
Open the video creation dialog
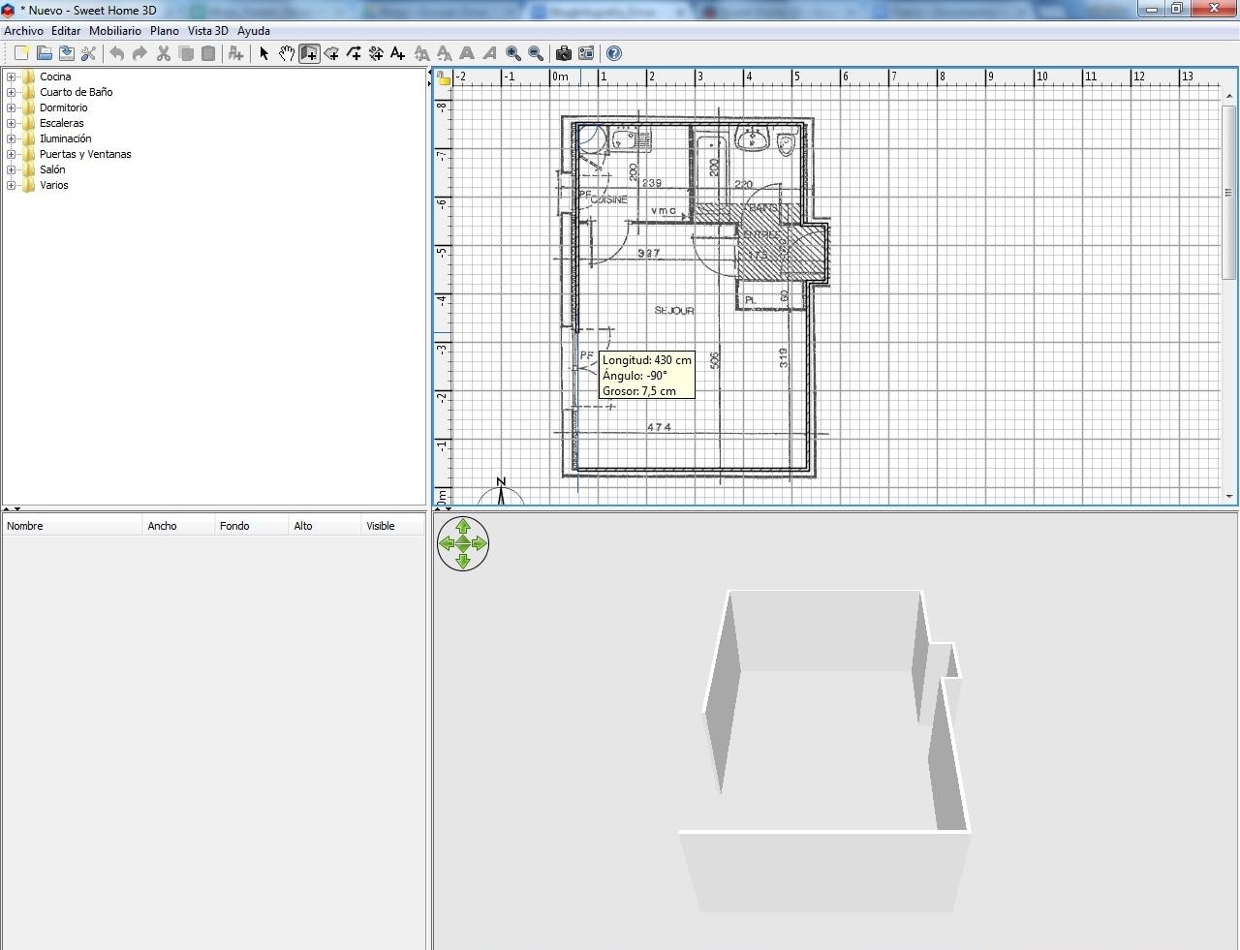coord(586,53)
